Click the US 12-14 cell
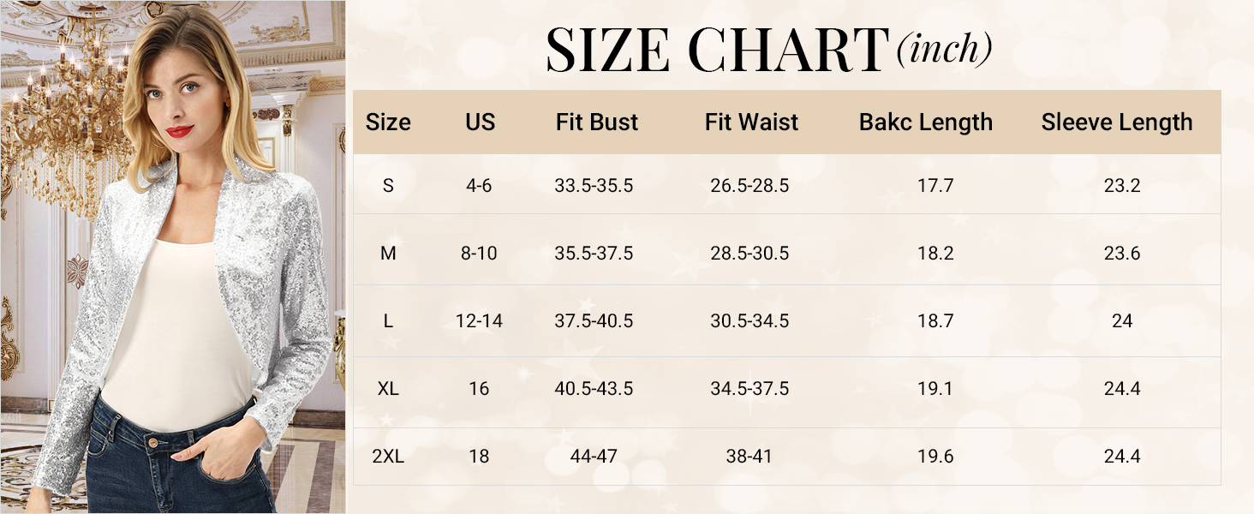1254x514 pixels. (x=479, y=321)
